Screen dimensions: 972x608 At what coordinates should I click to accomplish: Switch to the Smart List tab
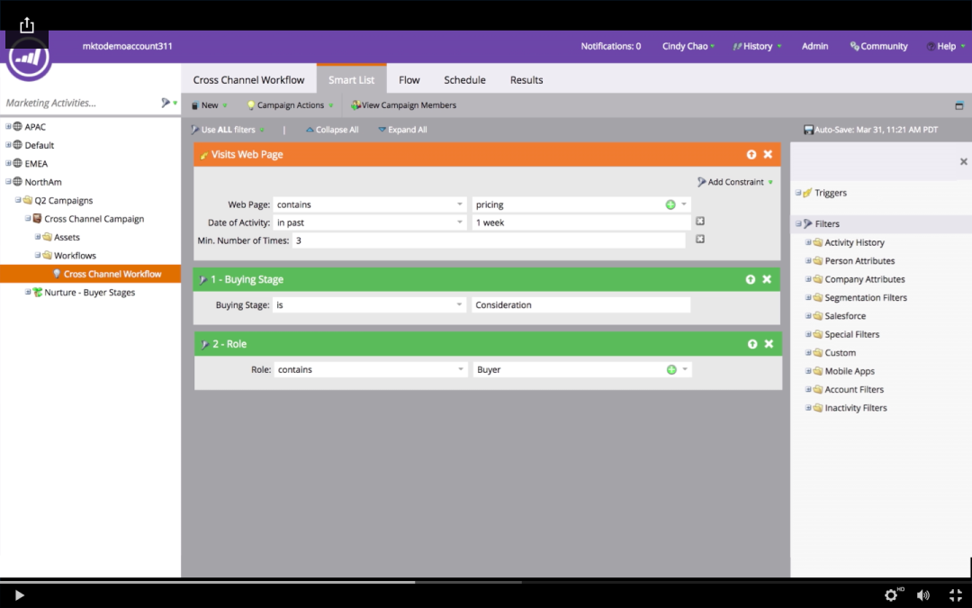click(352, 80)
